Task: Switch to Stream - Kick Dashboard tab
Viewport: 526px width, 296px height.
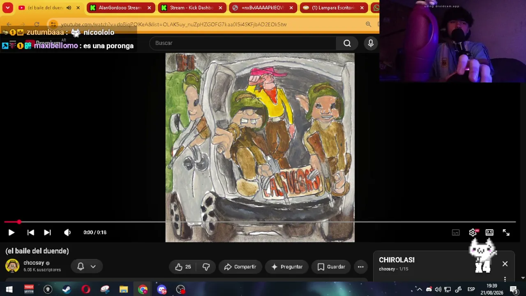Action: tap(191, 7)
